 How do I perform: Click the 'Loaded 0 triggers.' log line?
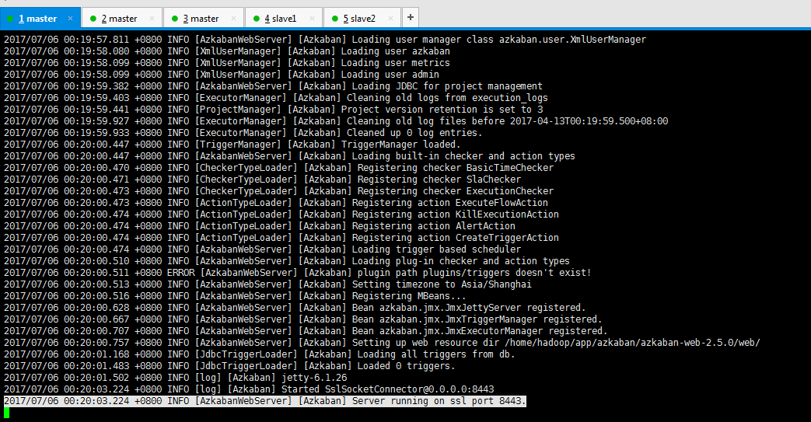406,365
